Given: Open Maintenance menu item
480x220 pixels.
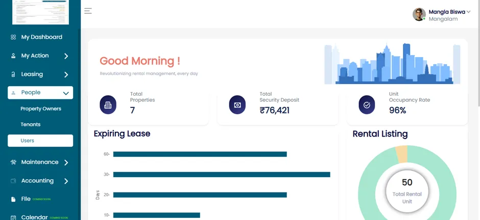Looking at the screenshot, I should [40, 162].
